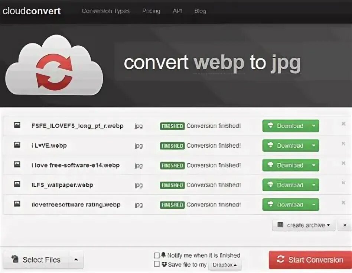352x273 pixels.
Task: Click the cloudconvert logo text
Action: coord(32,11)
